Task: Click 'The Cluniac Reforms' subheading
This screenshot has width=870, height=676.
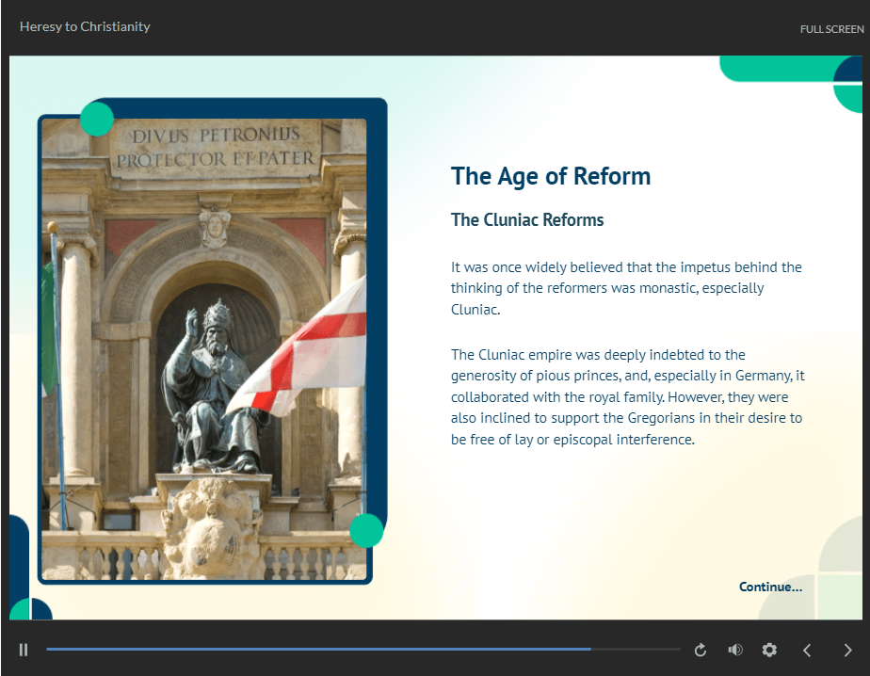Action: pyautogui.click(x=527, y=219)
